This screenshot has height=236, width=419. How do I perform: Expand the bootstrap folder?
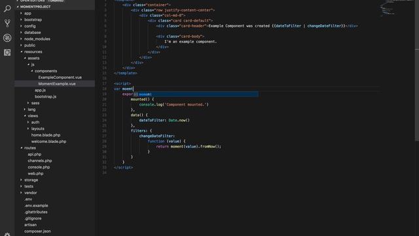click(33, 20)
